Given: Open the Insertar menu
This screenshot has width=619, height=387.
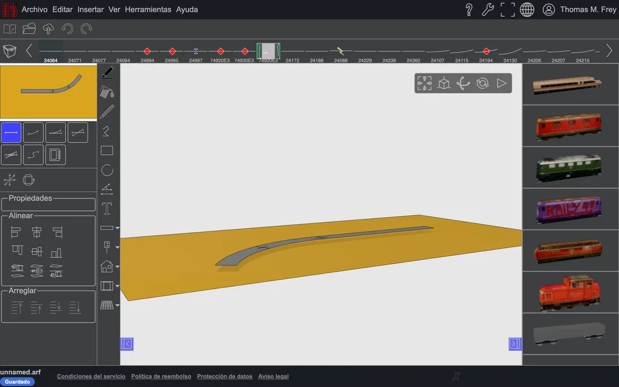Looking at the screenshot, I should tap(91, 10).
